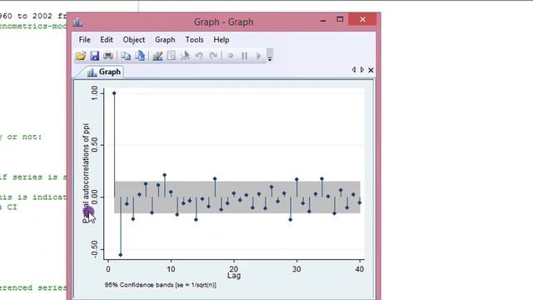Click the x-axis label 30

point(296,269)
